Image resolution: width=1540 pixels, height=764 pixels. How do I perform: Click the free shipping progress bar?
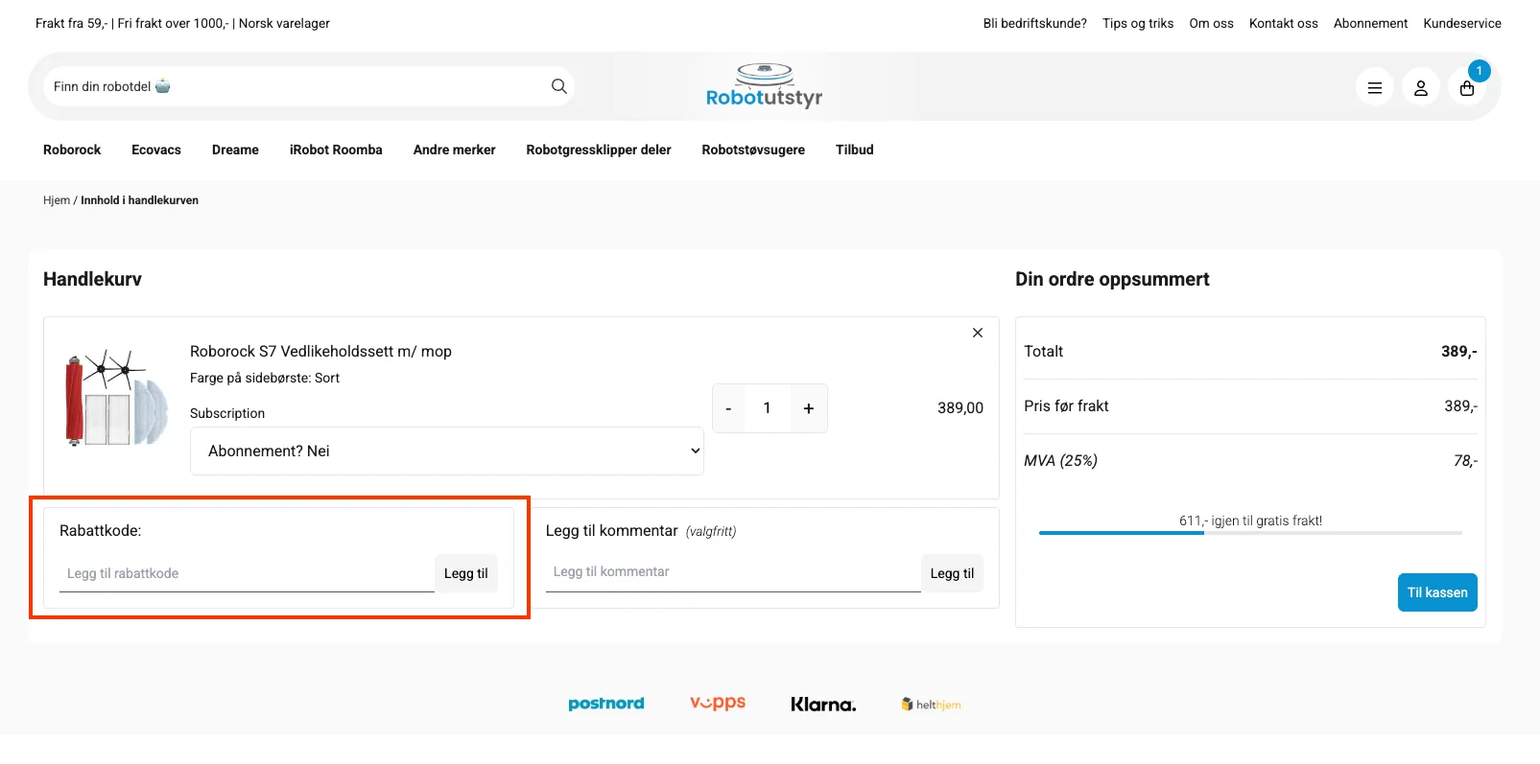[1250, 533]
